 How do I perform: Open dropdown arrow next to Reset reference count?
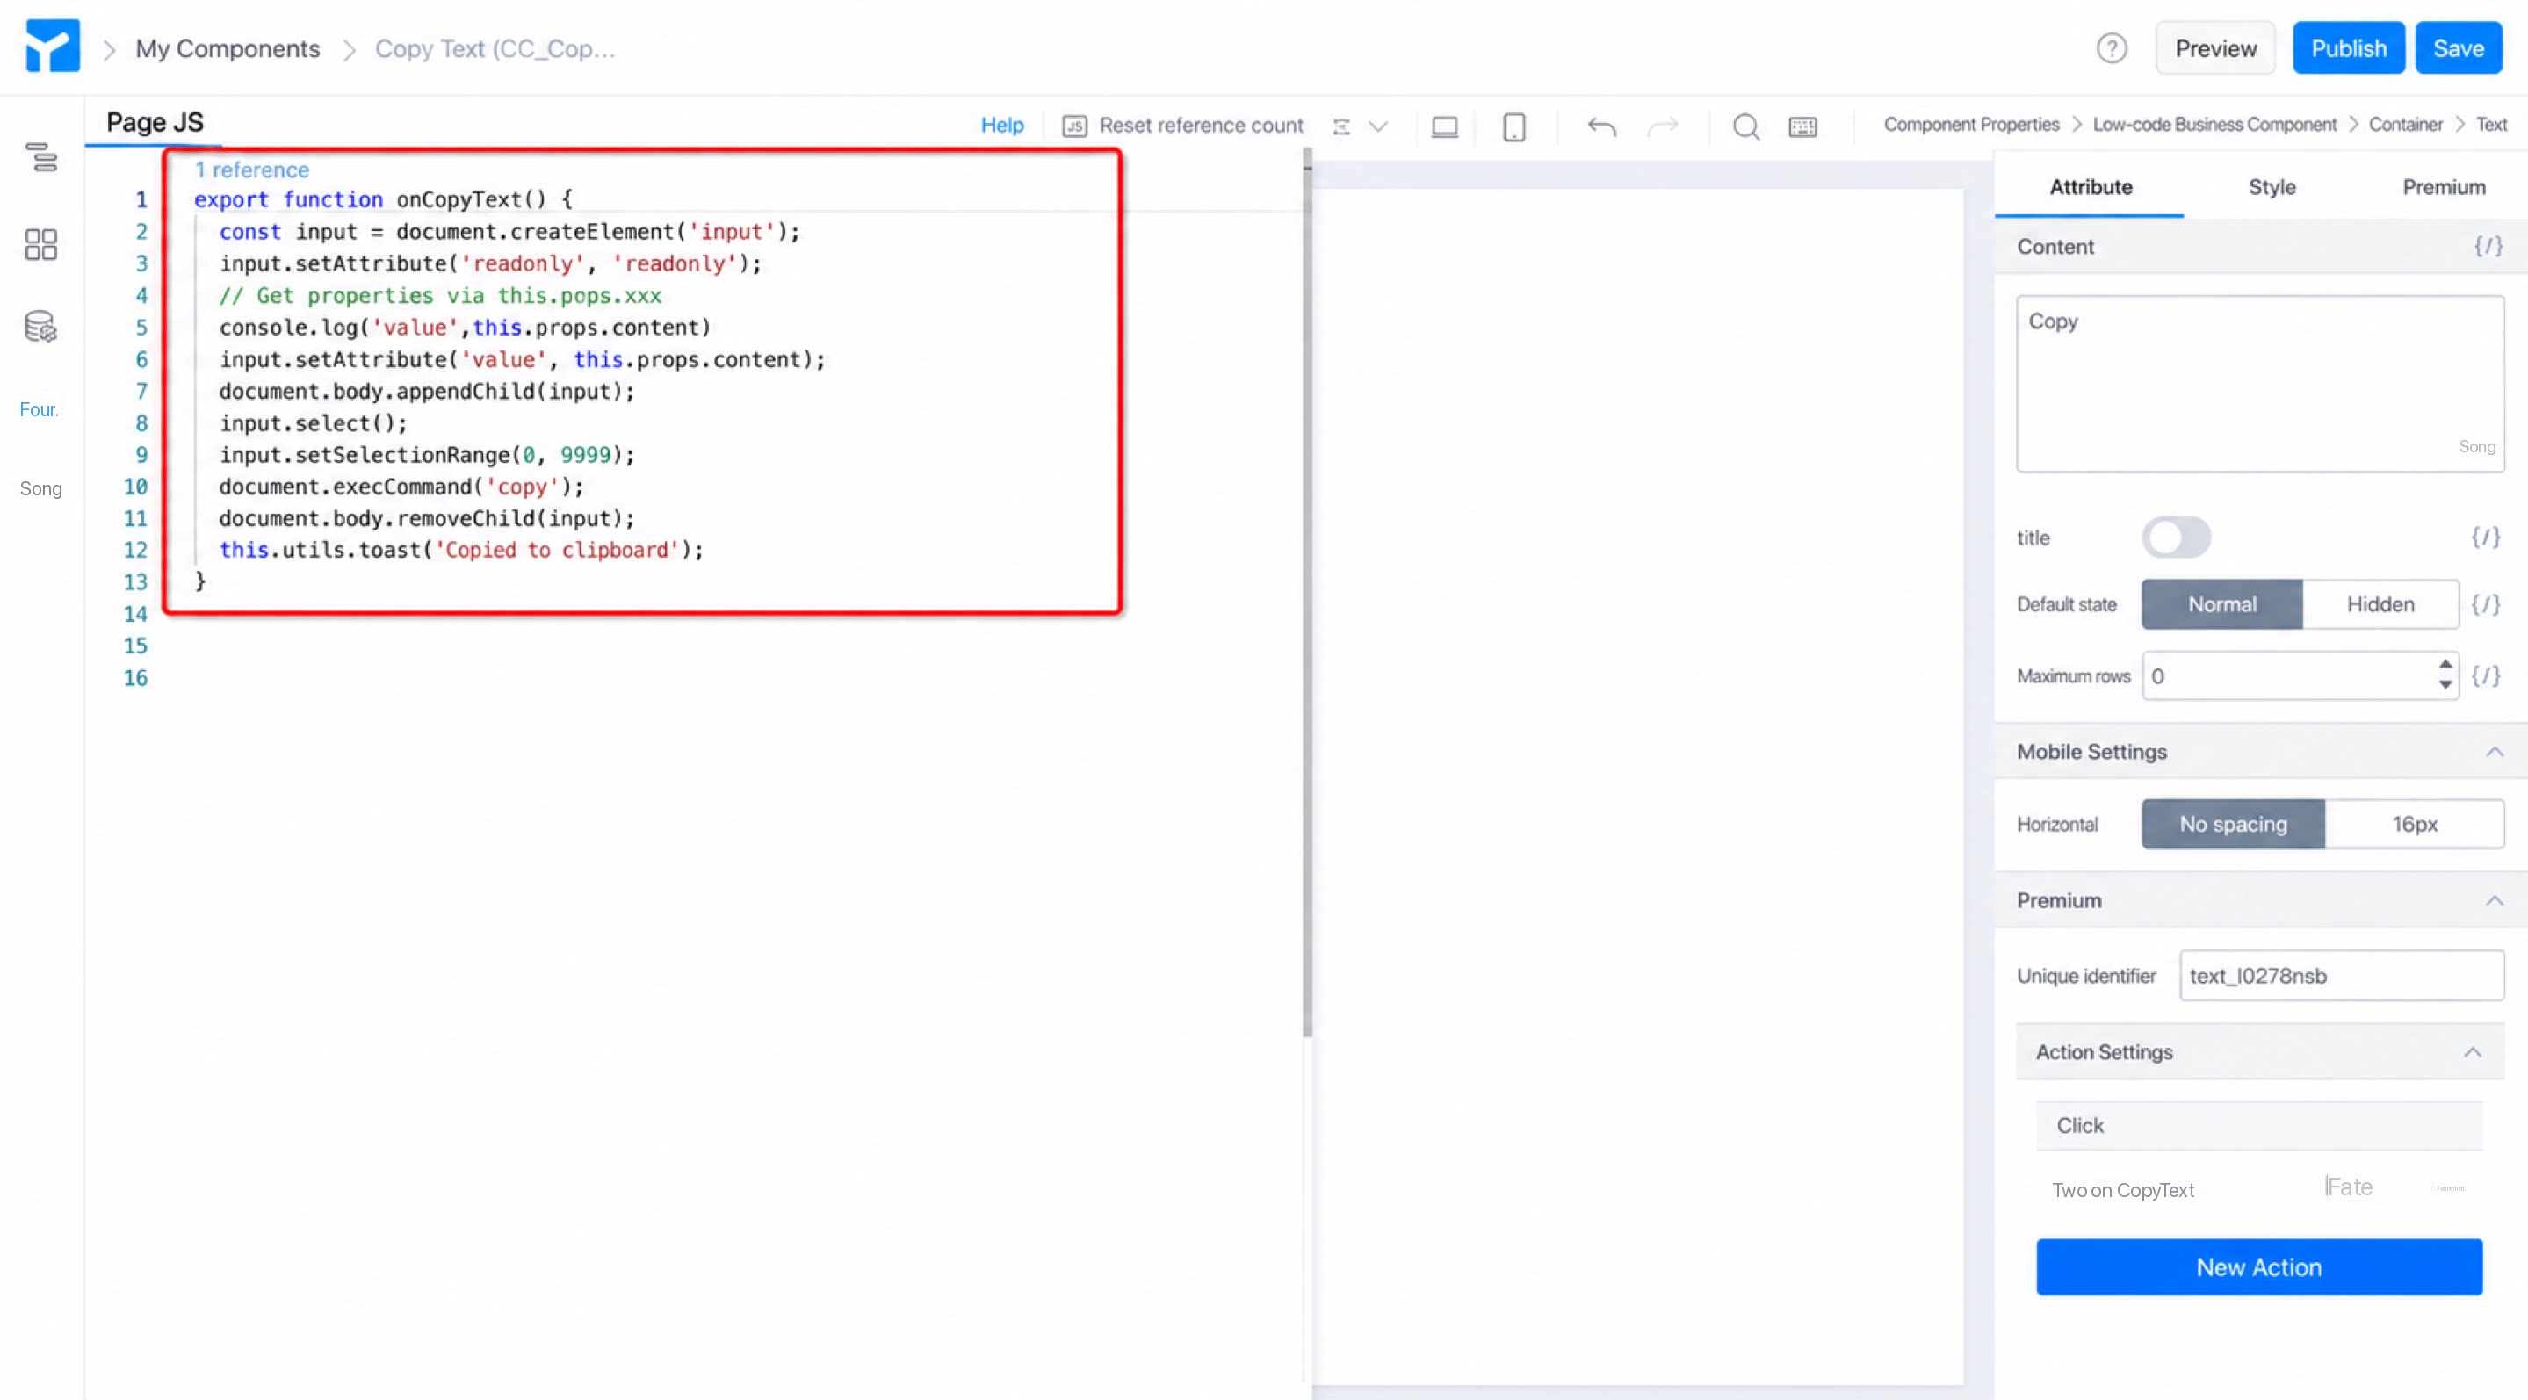(x=1378, y=126)
